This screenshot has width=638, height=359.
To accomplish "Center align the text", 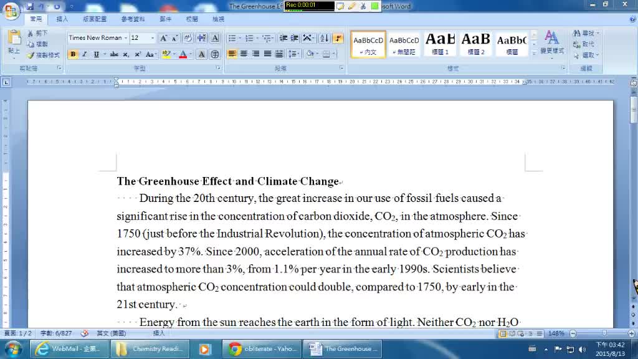I will [x=244, y=54].
